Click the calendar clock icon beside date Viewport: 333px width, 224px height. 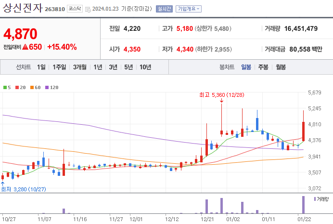88,9
